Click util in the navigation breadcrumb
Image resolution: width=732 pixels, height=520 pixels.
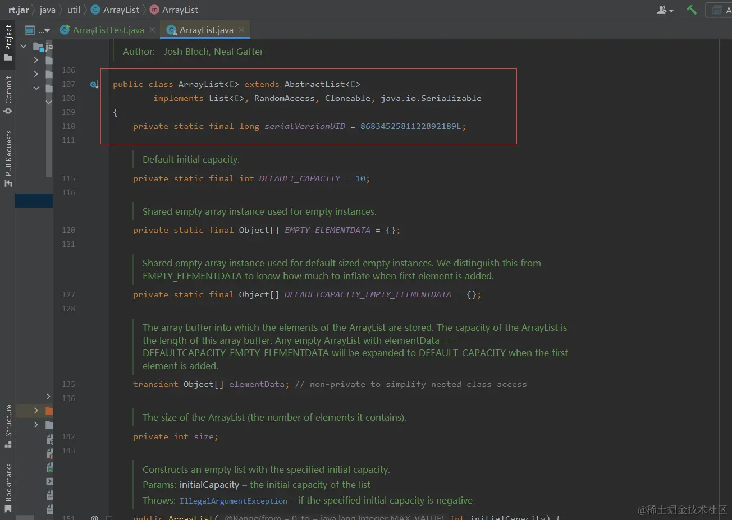point(74,10)
